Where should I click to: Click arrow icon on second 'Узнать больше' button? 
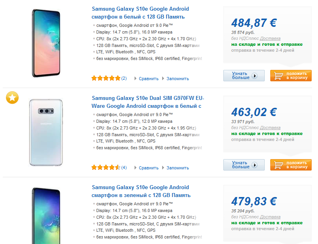[254, 165]
